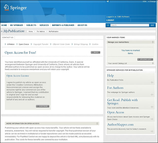The height and width of the screenshot is (143, 158).
Task: Click the arrow in the Open Access box
Action: point(152,119)
